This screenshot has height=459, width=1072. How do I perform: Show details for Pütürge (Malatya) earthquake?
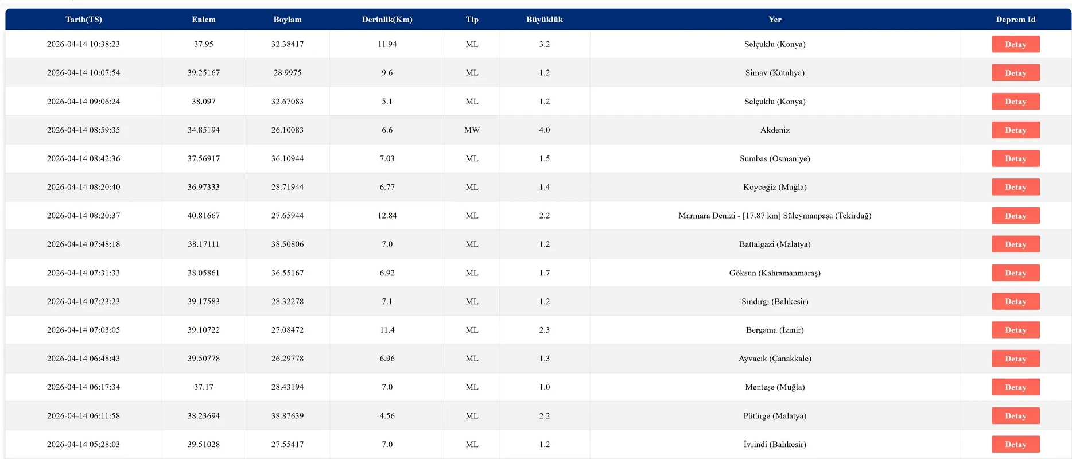click(x=1015, y=416)
